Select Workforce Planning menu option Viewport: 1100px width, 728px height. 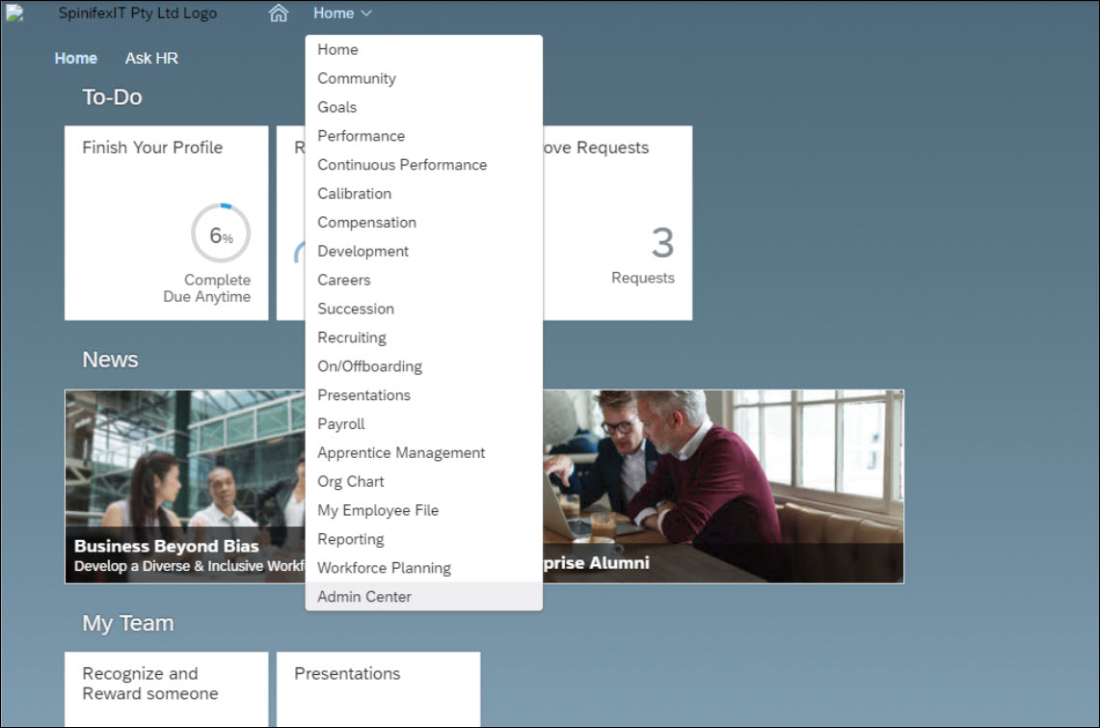click(384, 568)
